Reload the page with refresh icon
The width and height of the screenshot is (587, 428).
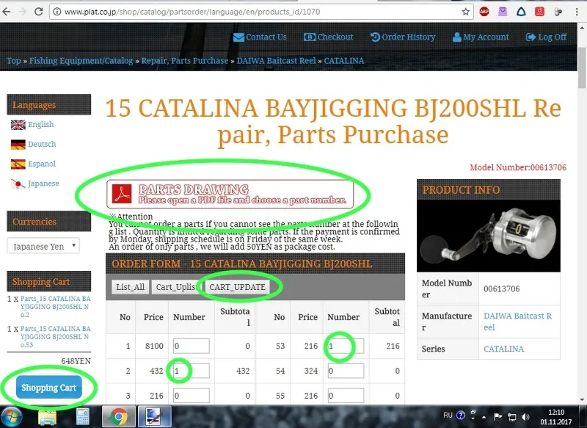39,12
